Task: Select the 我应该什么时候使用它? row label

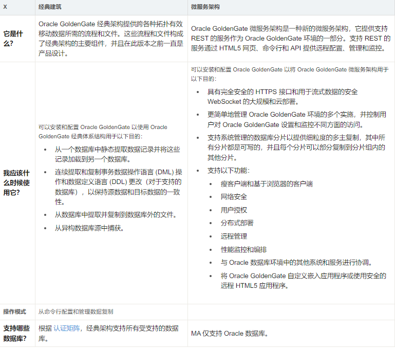Action: pos(16,182)
